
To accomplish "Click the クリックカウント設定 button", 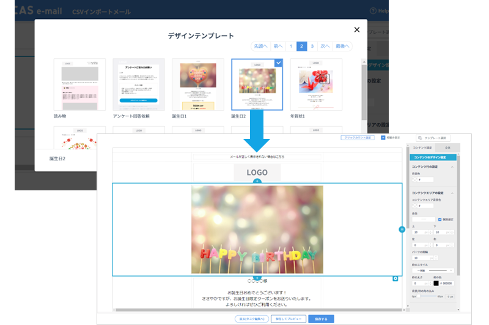I will 358,138.
